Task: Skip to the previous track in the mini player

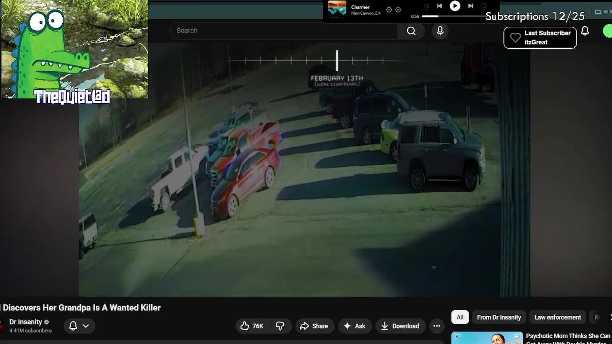Action: [439, 6]
